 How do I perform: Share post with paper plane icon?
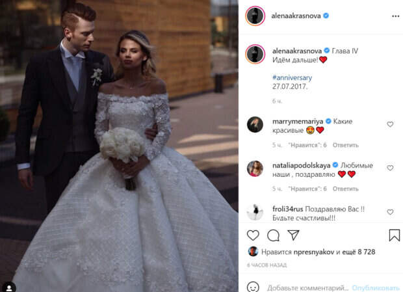[293, 235]
